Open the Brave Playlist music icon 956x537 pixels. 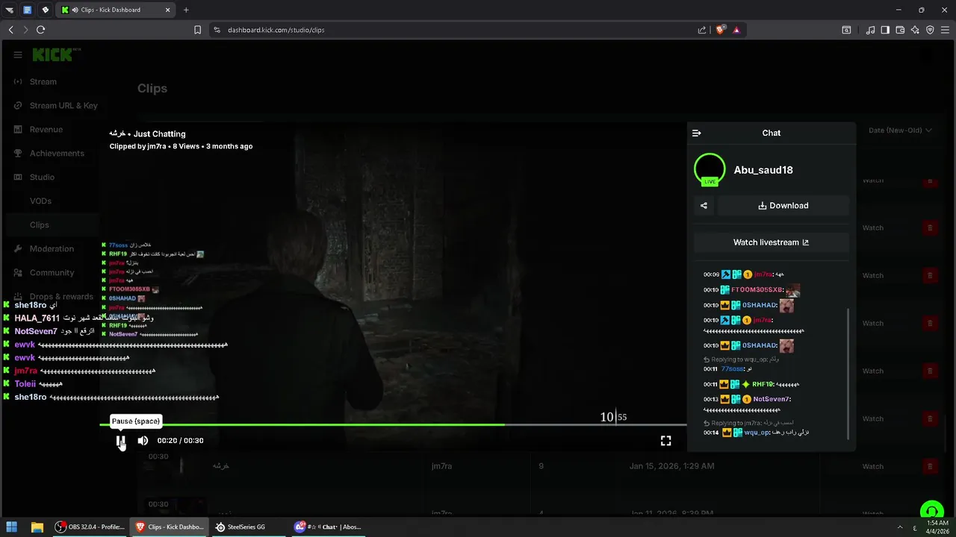870,30
